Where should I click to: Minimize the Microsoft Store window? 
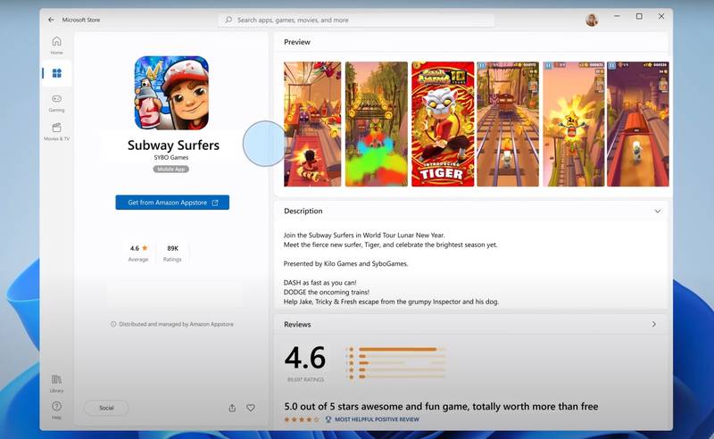(x=617, y=16)
